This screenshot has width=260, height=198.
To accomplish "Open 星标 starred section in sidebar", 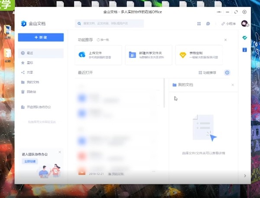I will pyautogui.click(x=41, y=63).
